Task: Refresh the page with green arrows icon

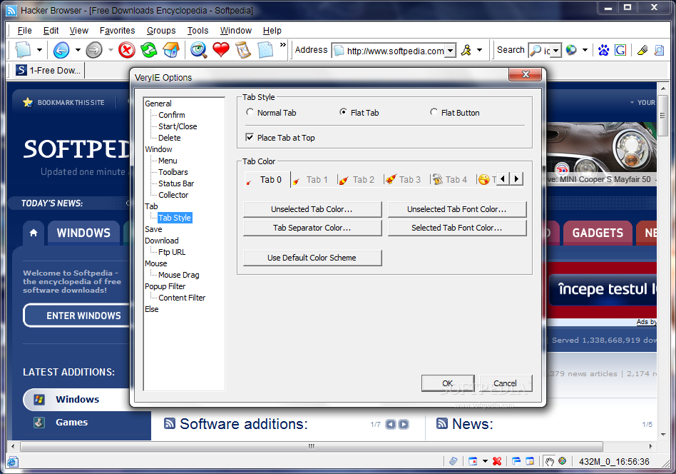Action: point(149,50)
